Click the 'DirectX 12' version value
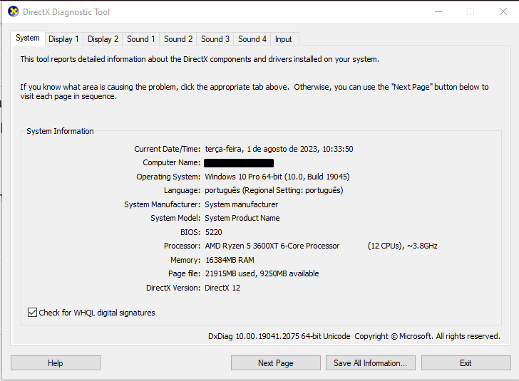The height and width of the screenshot is (381, 519). click(222, 288)
